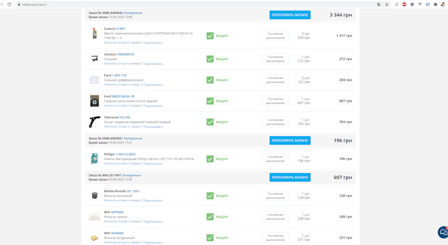Click the green checkmark for Corteco 19036891B

(210, 59)
